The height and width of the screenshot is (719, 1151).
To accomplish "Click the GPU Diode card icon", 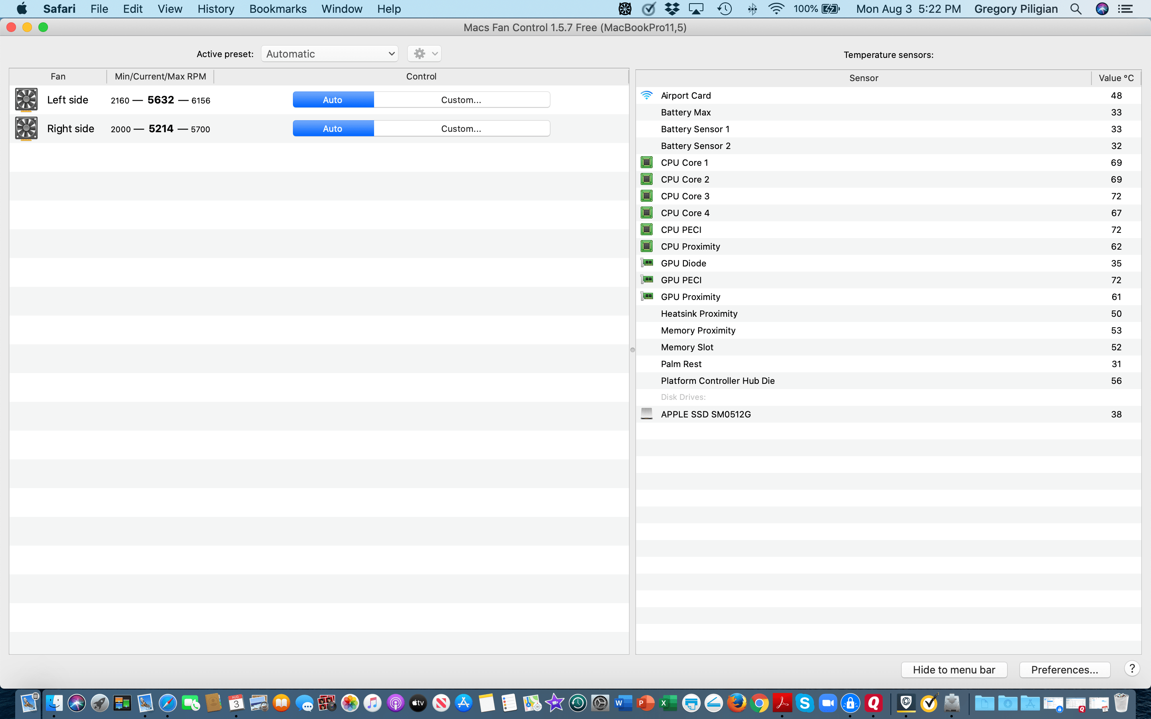I will [647, 263].
